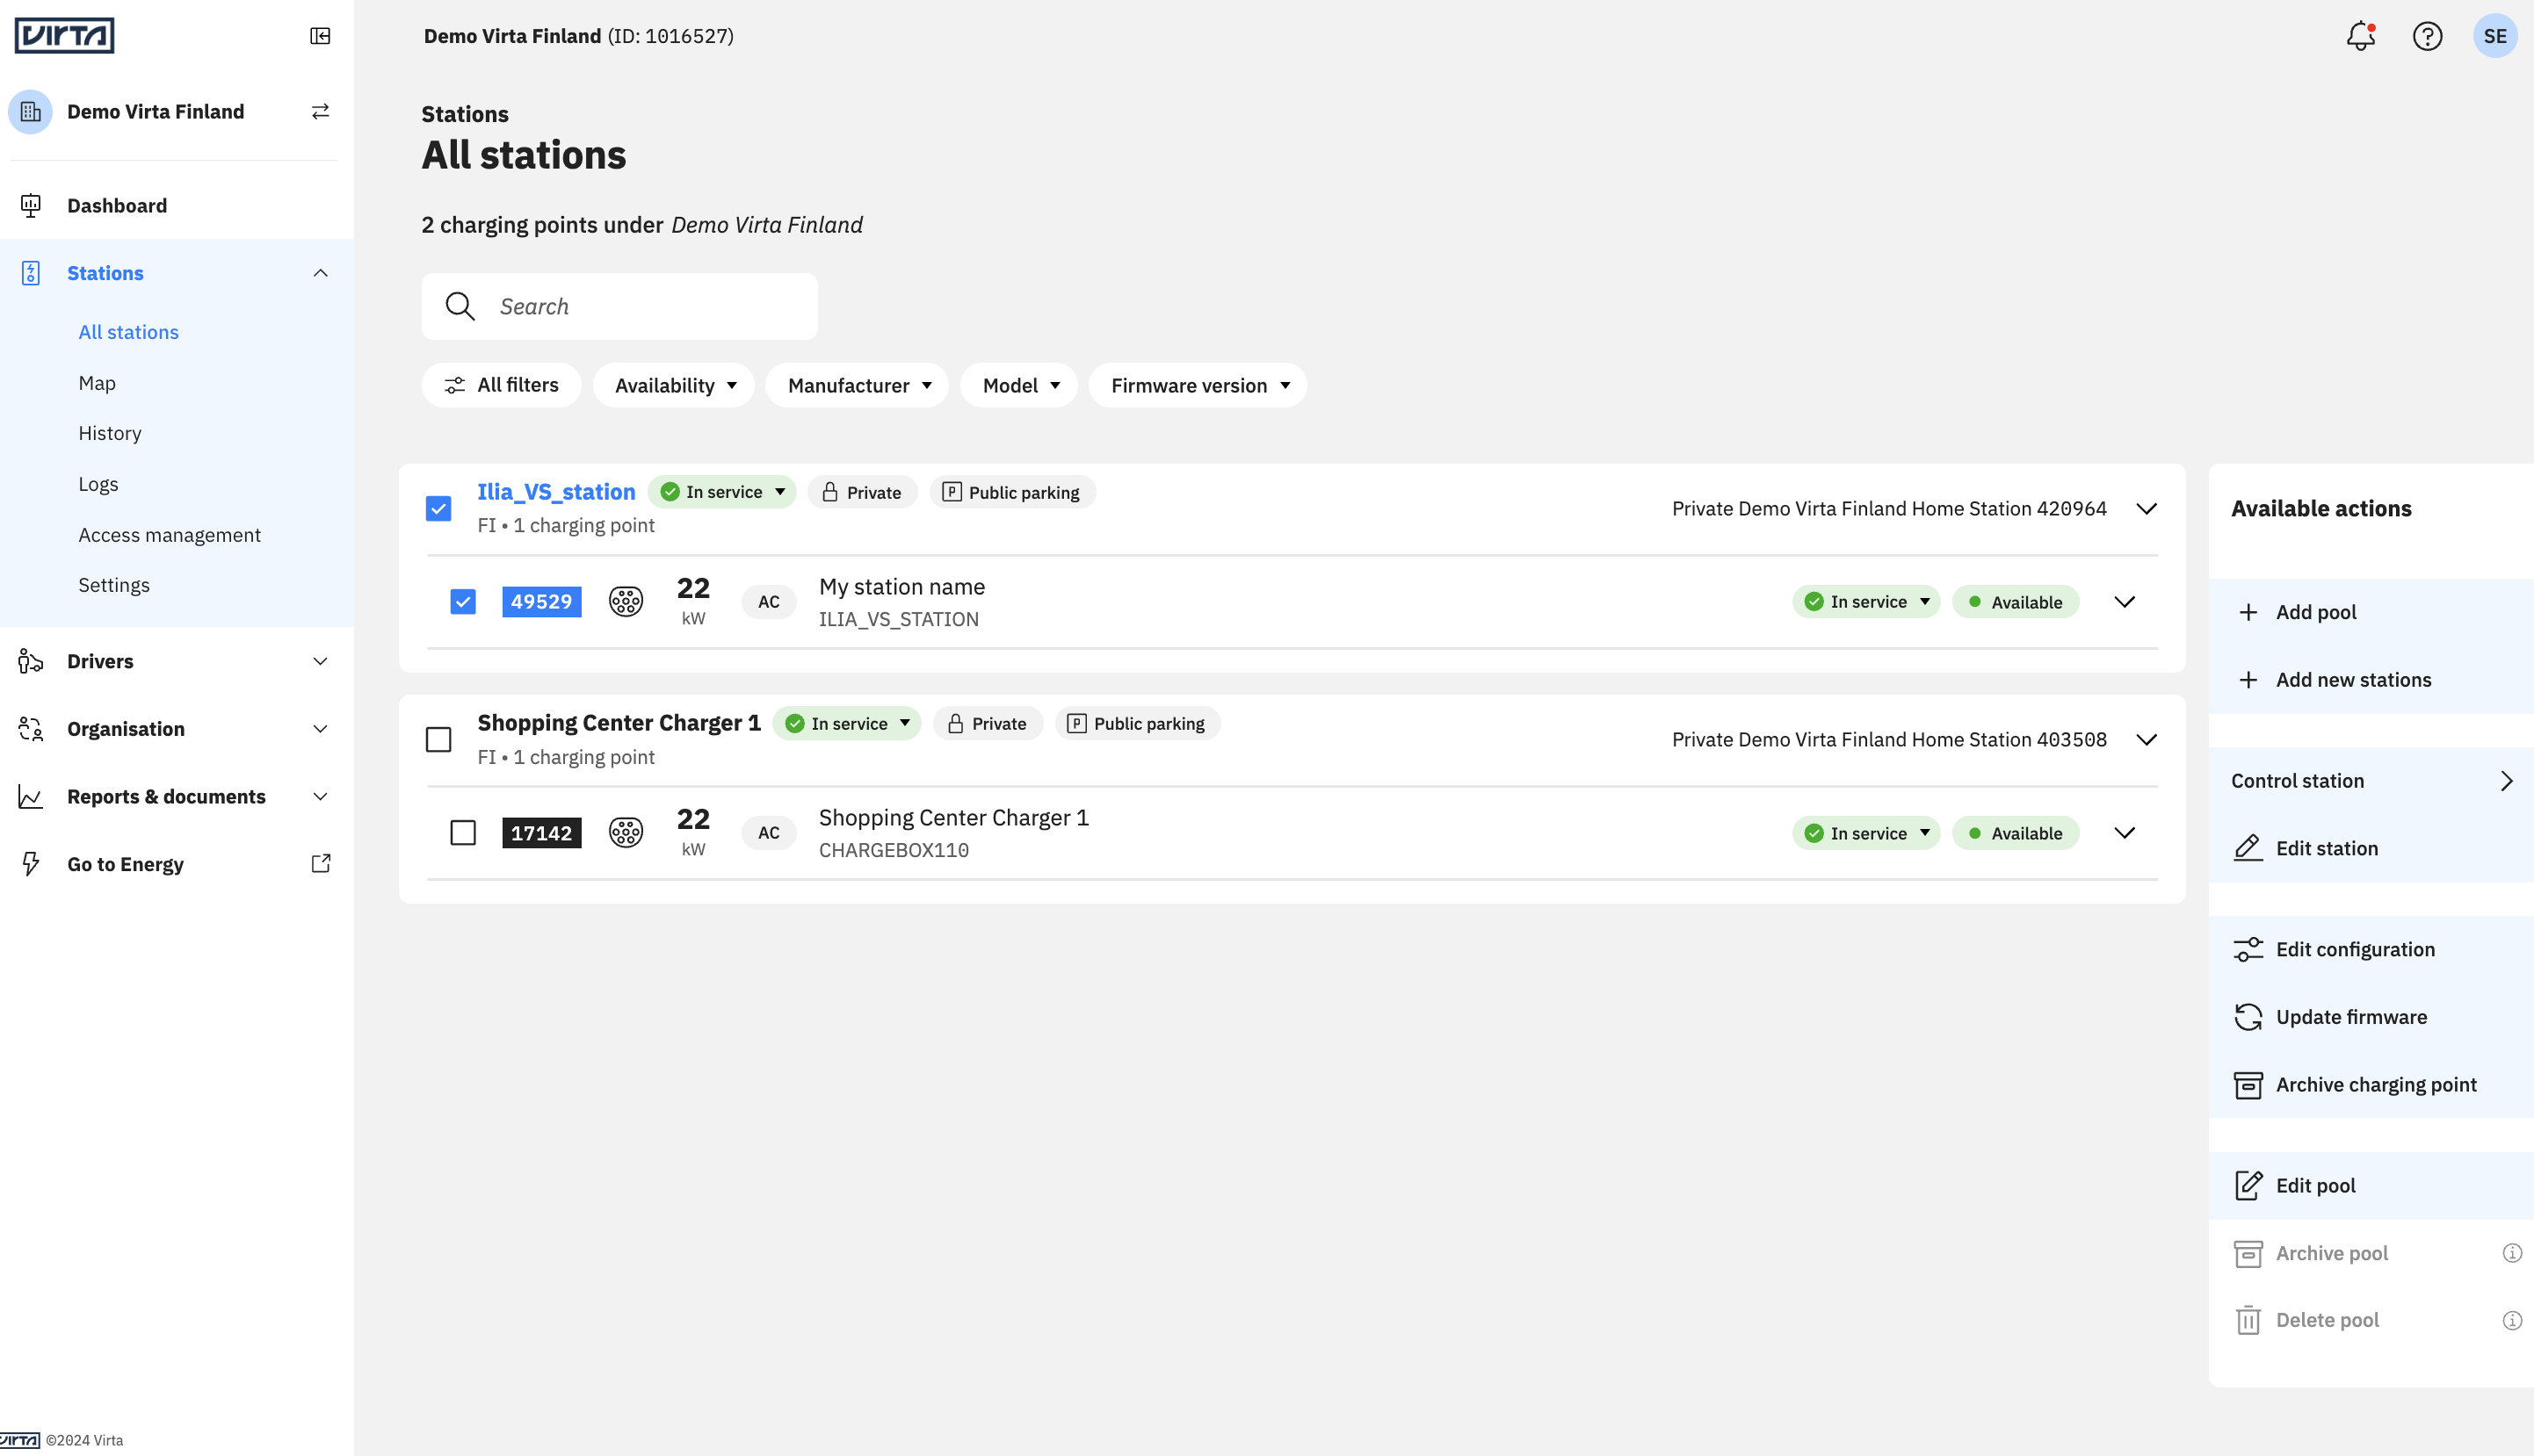Expand charging point 17142 details chevron
This screenshot has height=1456, width=2534.
2124,832
